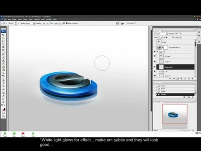Open the Window menu
The height and width of the screenshot is (151, 201).
[x=49, y=19]
